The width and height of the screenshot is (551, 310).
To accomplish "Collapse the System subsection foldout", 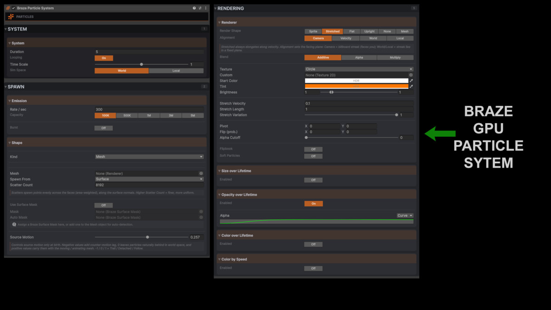I will (107, 43).
